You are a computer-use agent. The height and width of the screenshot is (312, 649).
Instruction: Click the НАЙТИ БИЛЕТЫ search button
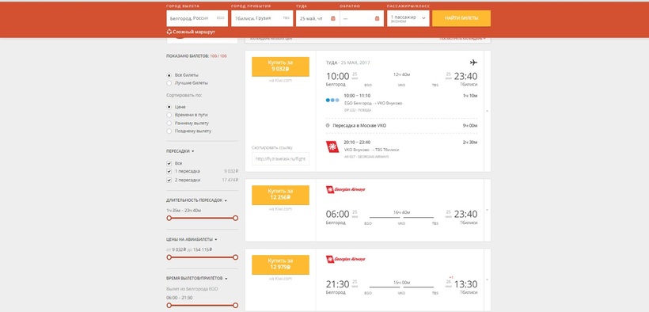click(461, 18)
